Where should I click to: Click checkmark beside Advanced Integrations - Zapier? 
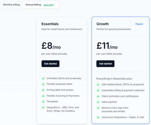[98, 117]
